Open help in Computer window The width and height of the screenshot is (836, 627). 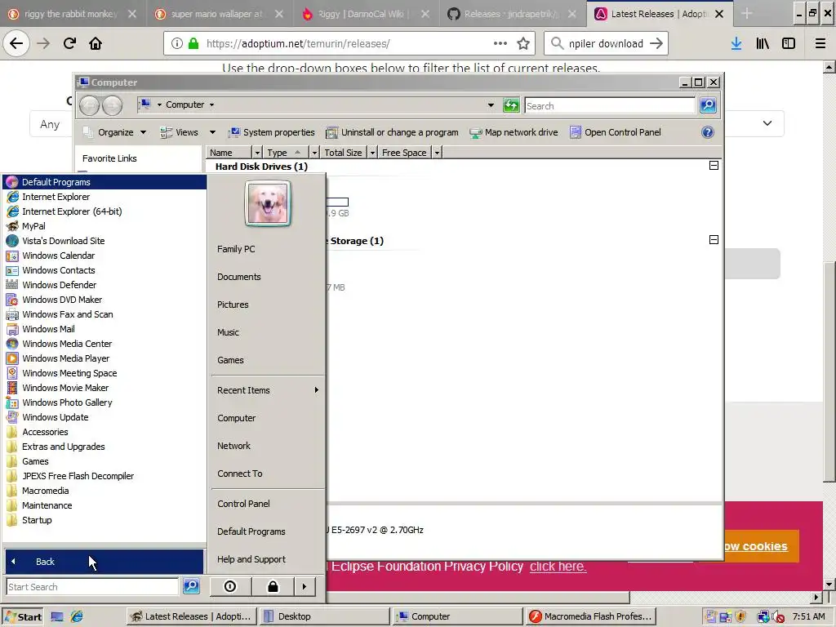click(708, 132)
